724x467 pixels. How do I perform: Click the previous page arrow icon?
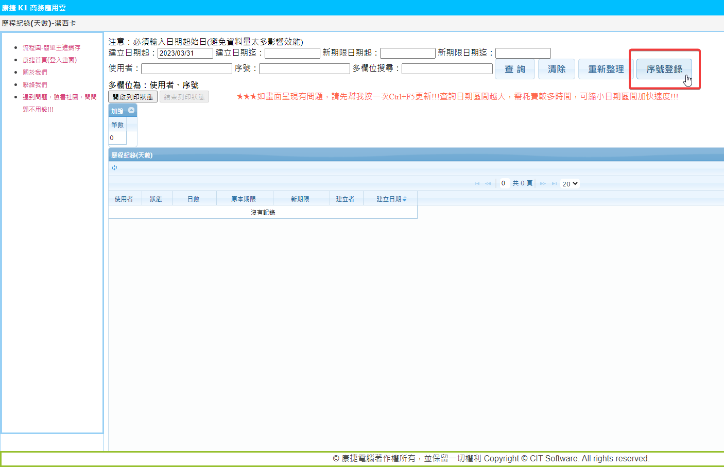[x=488, y=184]
